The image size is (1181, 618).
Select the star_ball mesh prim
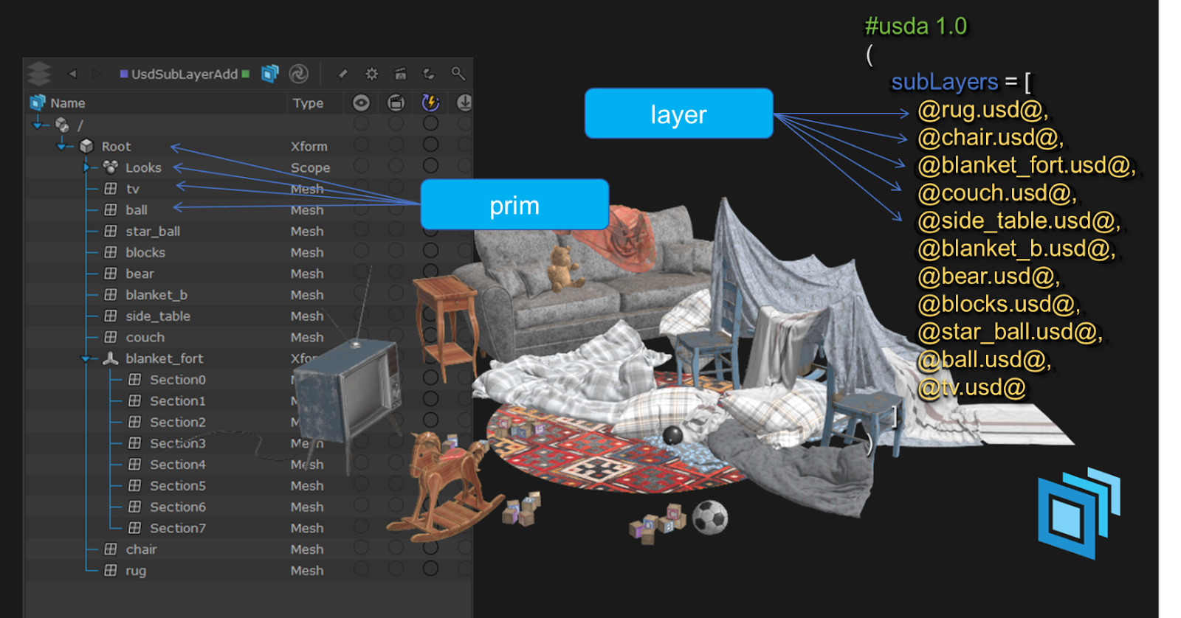153,232
